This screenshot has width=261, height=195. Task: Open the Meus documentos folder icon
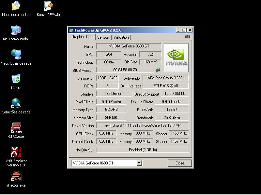(x=16, y=6)
